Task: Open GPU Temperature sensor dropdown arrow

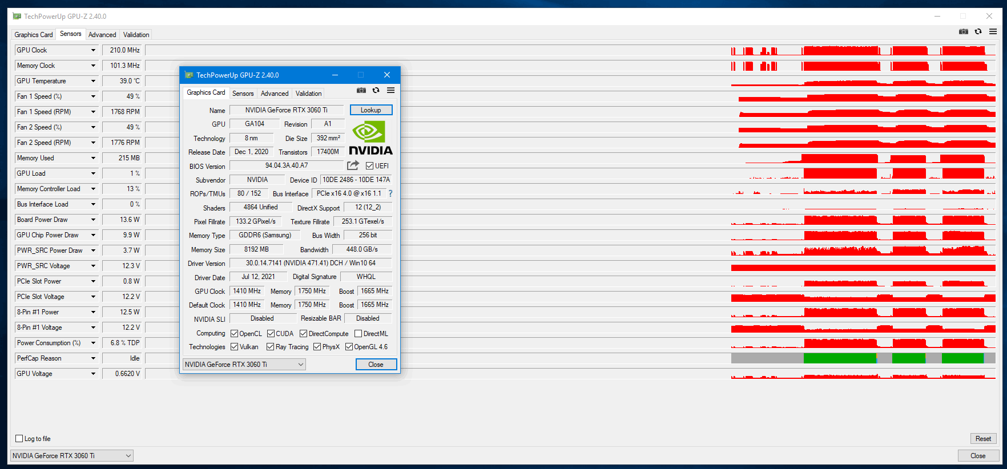Action: 93,81
